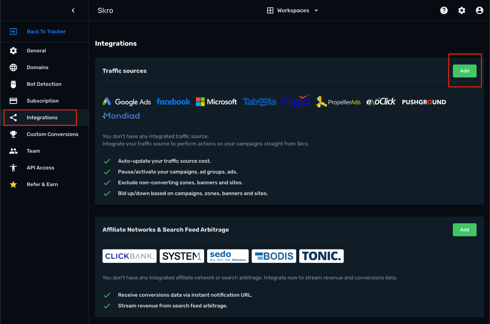Viewport: 490px width, 324px height.
Task: Select the Sedo logo
Action: (228, 256)
